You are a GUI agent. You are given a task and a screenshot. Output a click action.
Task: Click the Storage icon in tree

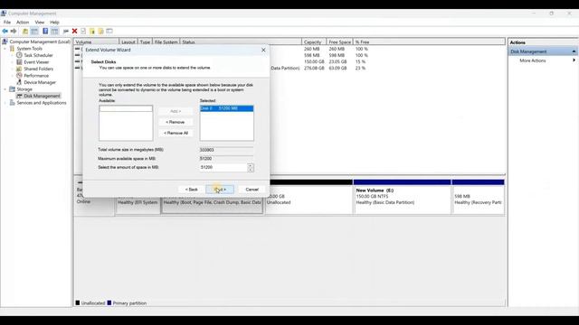(x=12, y=89)
